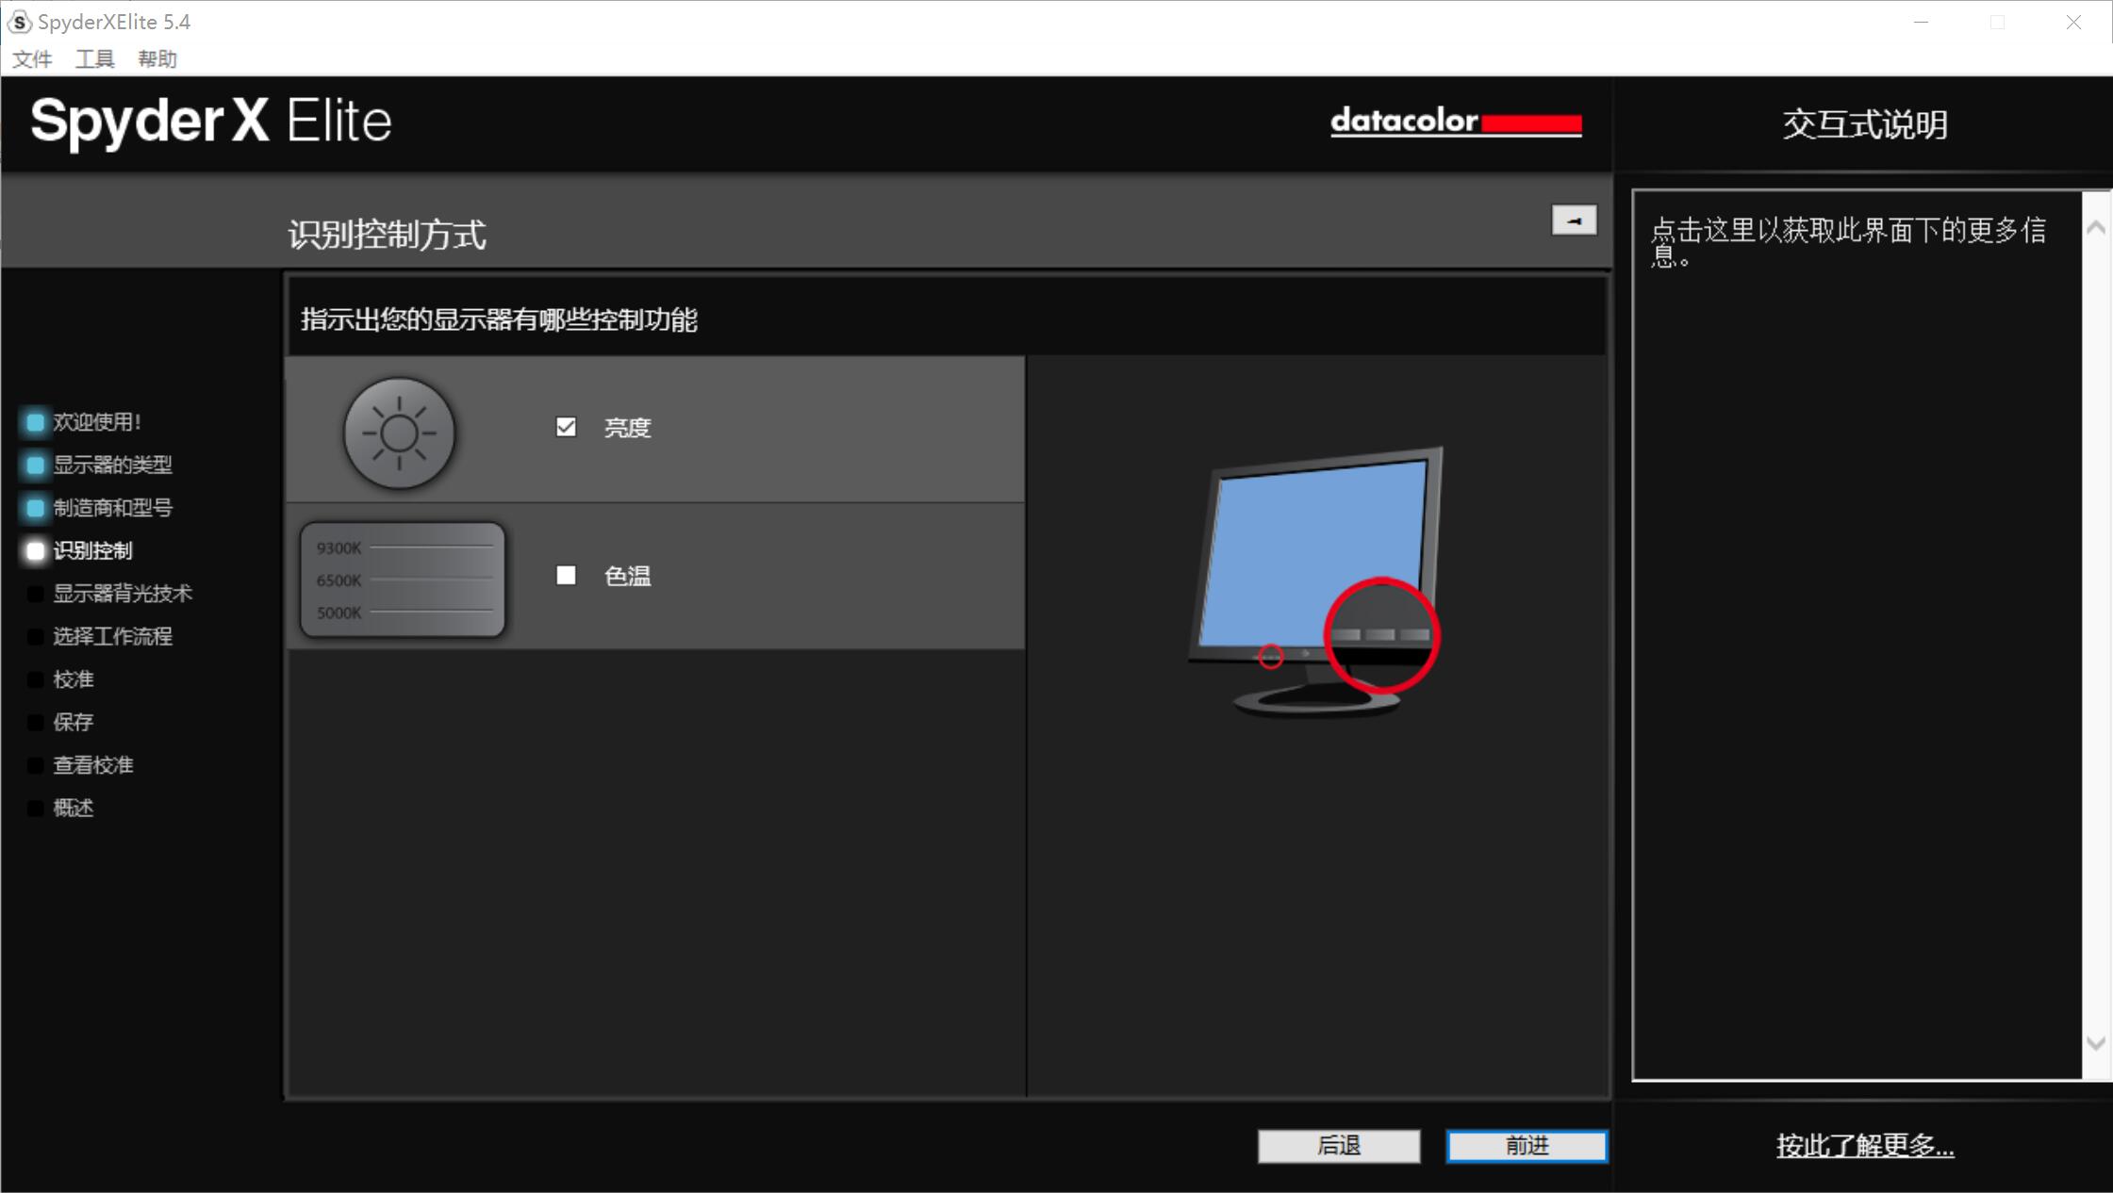Viewport: 2113px width, 1193px height.
Task: Enable the 色温 checkbox
Action: tap(566, 575)
